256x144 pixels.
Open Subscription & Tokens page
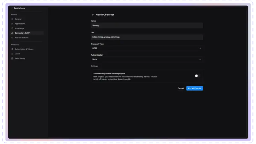tap(24, 49)
